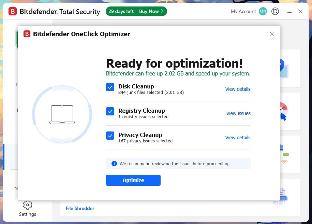Click the info icon beside recommendation
The image size is (312, 224).
114,164
